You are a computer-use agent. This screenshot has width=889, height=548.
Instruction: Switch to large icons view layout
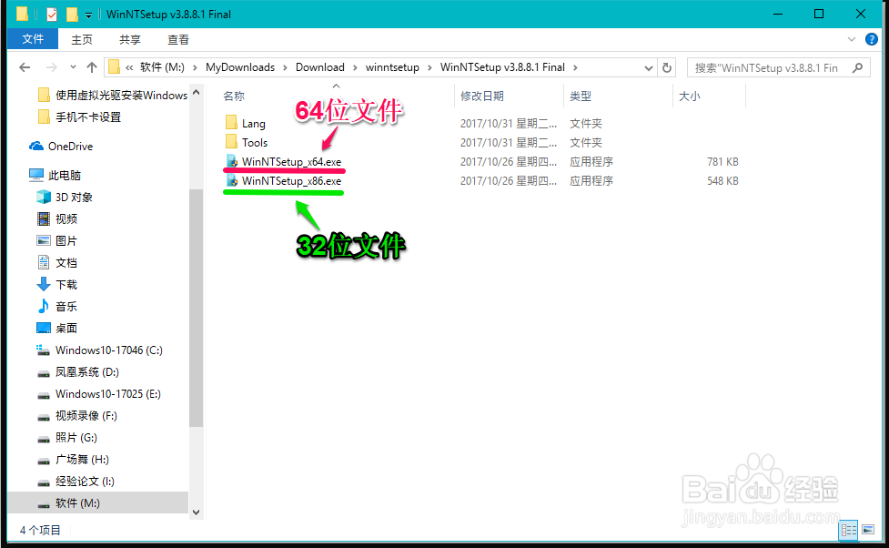pos(868,530)
